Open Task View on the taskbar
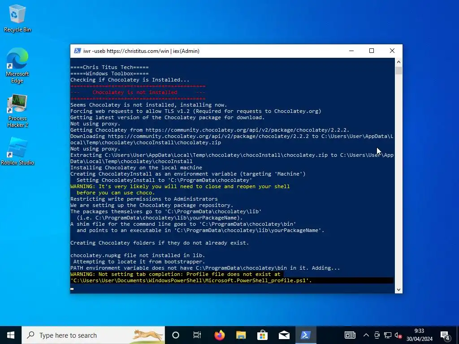This screenshot has width=459, height=344. (x=197, y=335)
